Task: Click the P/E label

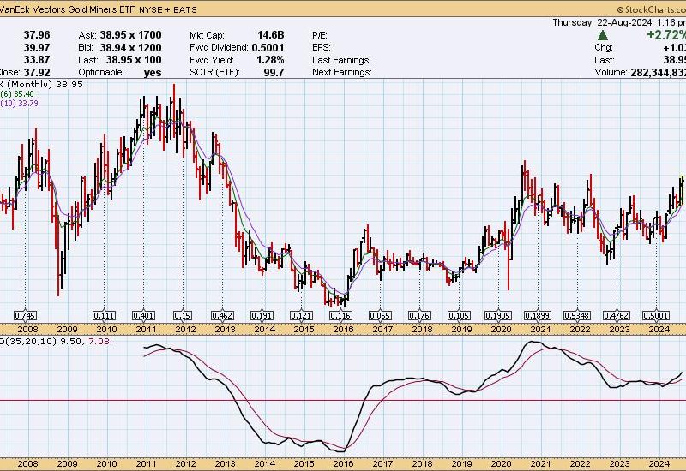Action: click(x=320, y=35)
